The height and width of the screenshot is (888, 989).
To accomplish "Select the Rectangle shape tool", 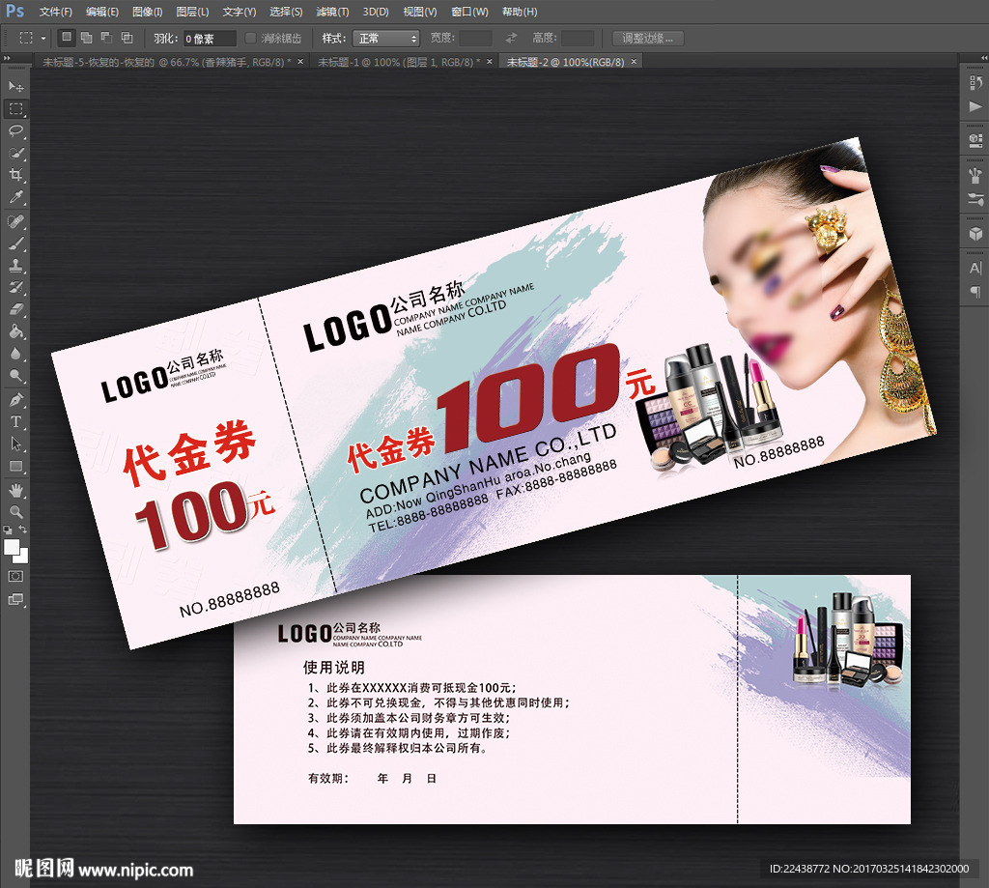I will point(15,467).
